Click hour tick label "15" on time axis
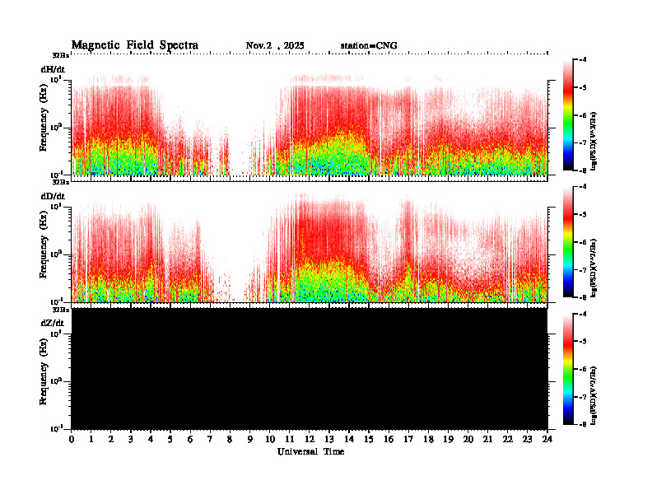The image size is (652, 504). tap(369, 440)
